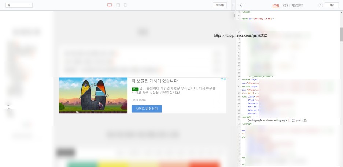Click the scroll-up arrow of the code editor
The height and width of the screenshot is (167, 343).
coord(341,12)
